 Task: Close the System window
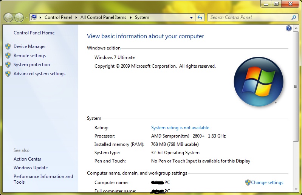point(291,4)
